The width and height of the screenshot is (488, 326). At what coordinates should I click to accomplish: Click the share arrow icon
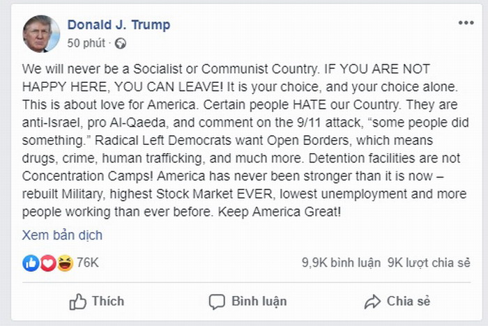[x=372, y=302]
